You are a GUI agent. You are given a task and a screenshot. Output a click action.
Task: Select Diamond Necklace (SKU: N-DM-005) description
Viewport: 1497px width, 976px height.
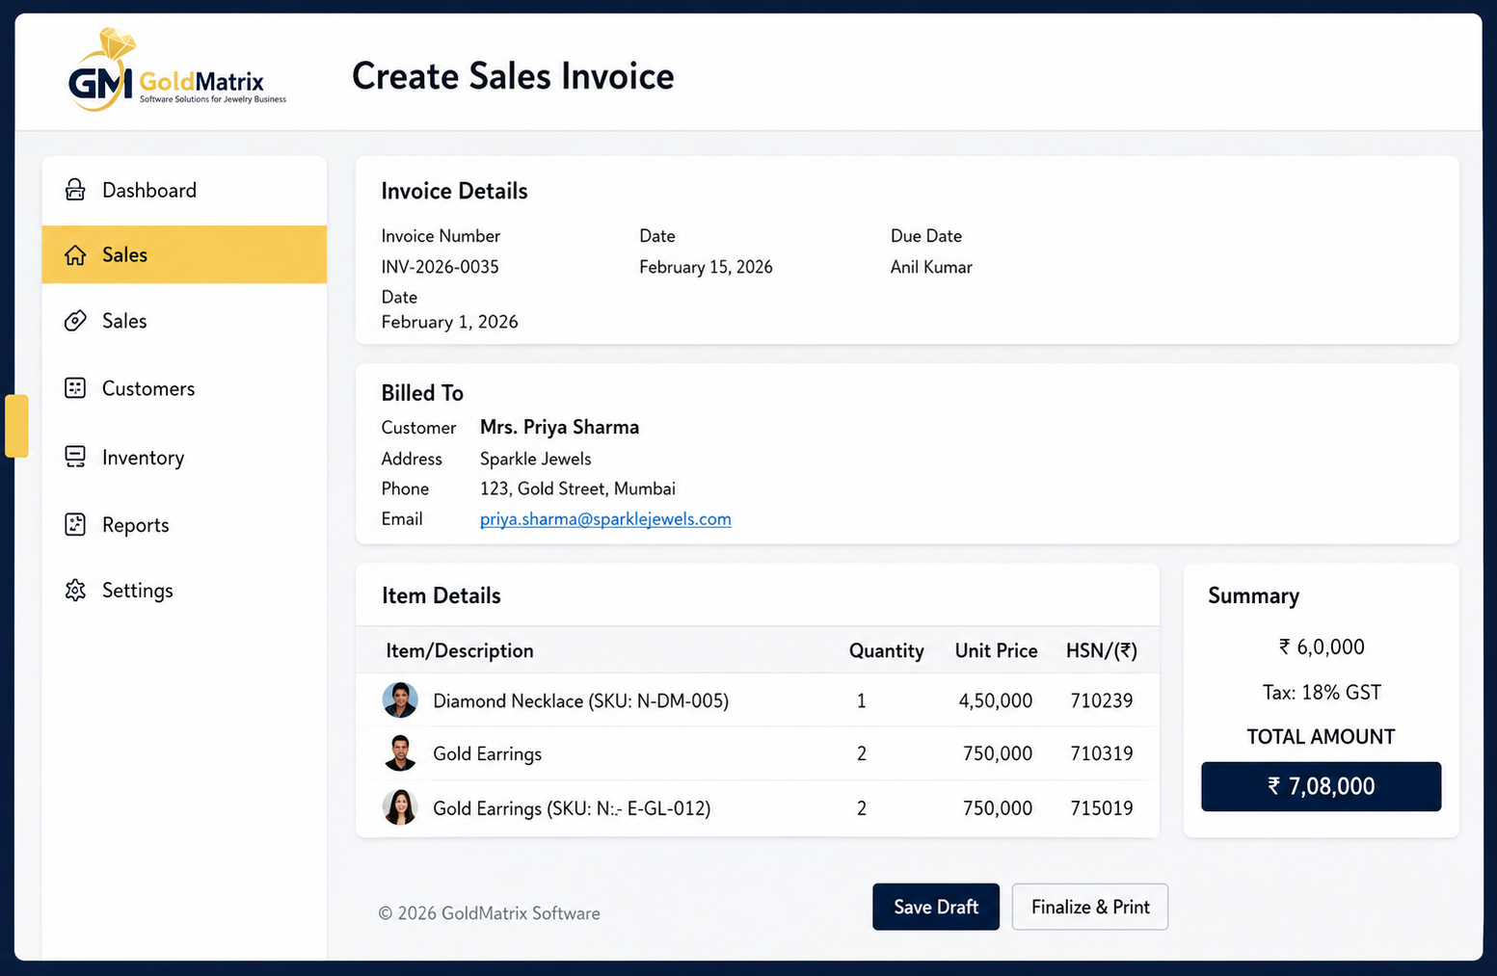[x=580, y=700]
